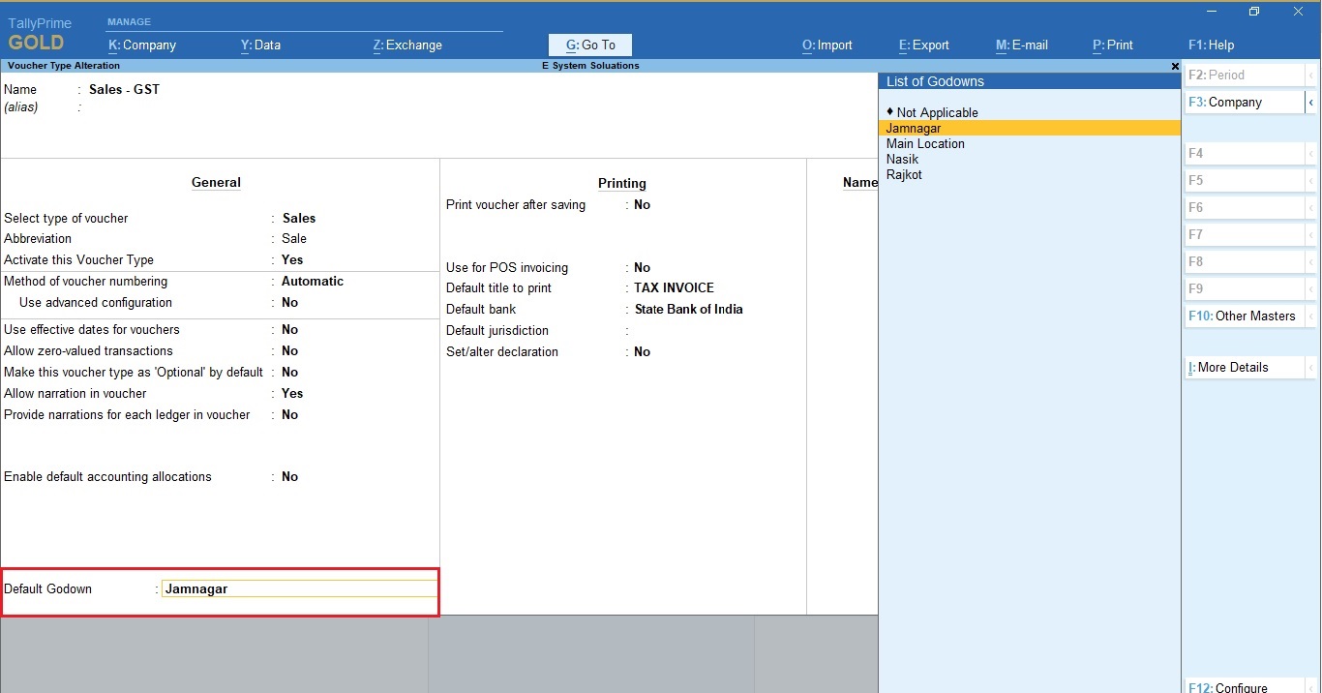
Task: Click the E: Export option
Action: point(922,45)
